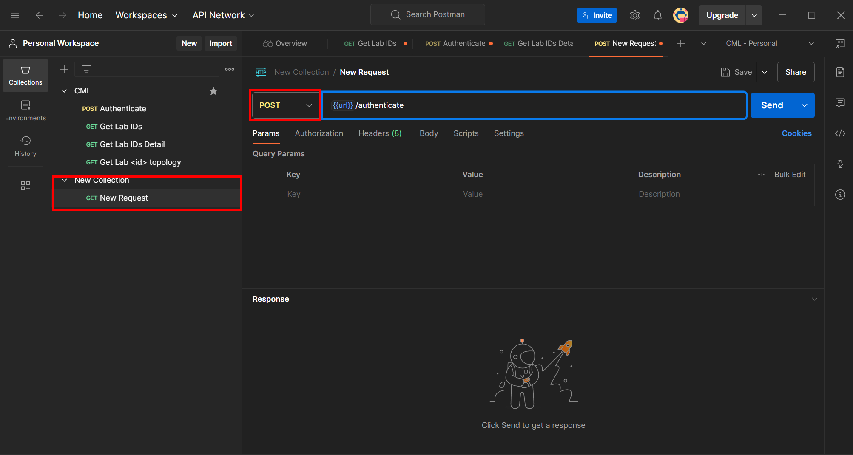Open the Documentation panel on the right sidebar
853x455 pixels.
tap(840, 72)
